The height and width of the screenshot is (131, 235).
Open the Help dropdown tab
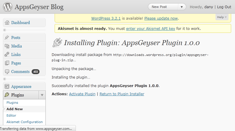[222, 17]
